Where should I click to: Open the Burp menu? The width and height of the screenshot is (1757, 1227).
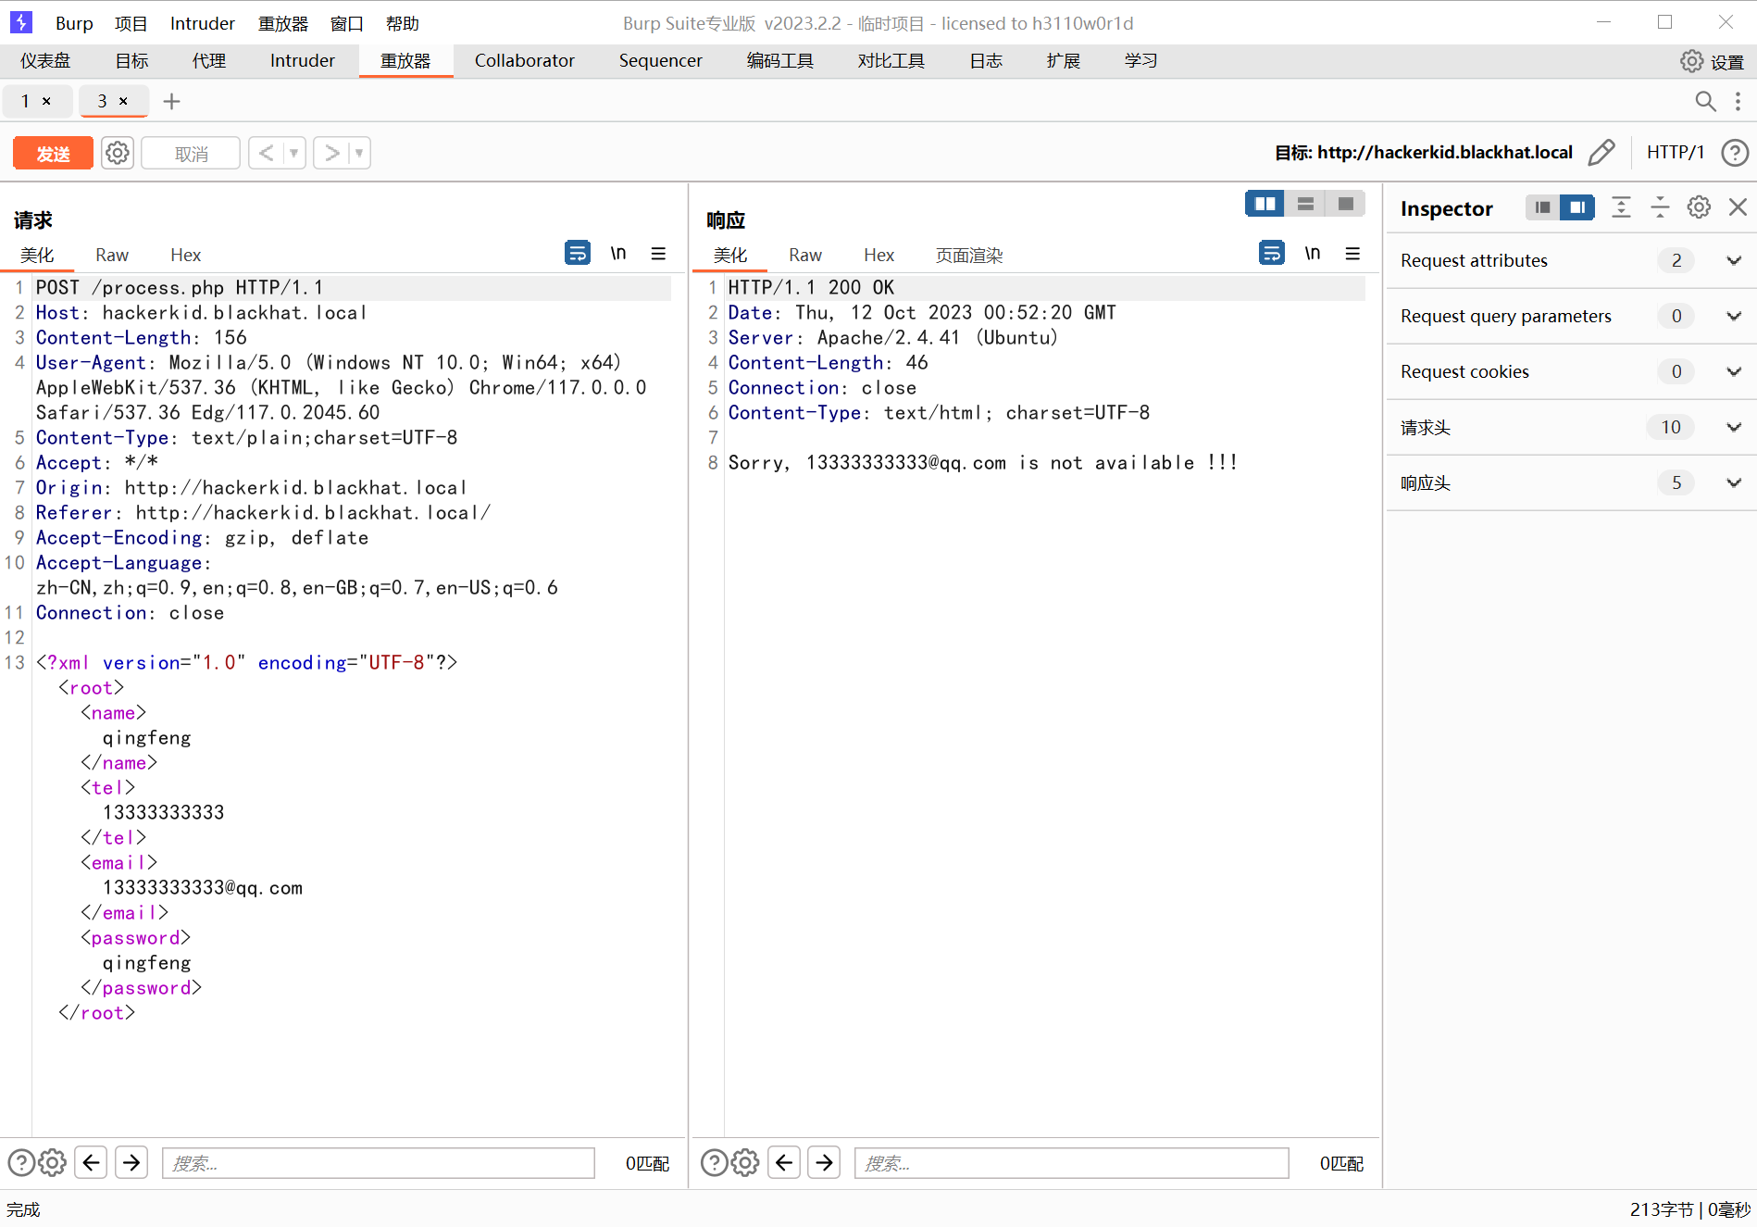pyautogui.click(x=74, y=23)
